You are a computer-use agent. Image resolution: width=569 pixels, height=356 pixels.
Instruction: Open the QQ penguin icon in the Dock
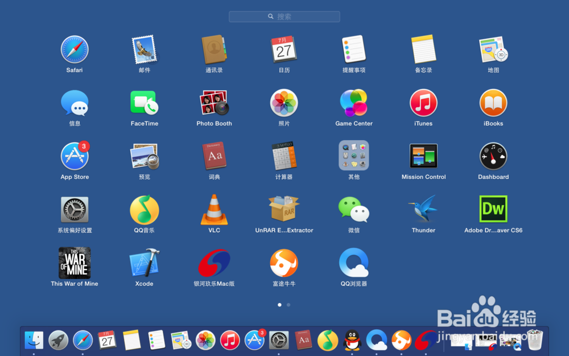click(352, 341)
